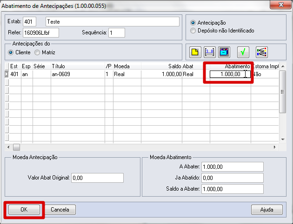The height and width of the screenshot is (224, 293).
Task: Click the Título column header
Action: (78, 66)
